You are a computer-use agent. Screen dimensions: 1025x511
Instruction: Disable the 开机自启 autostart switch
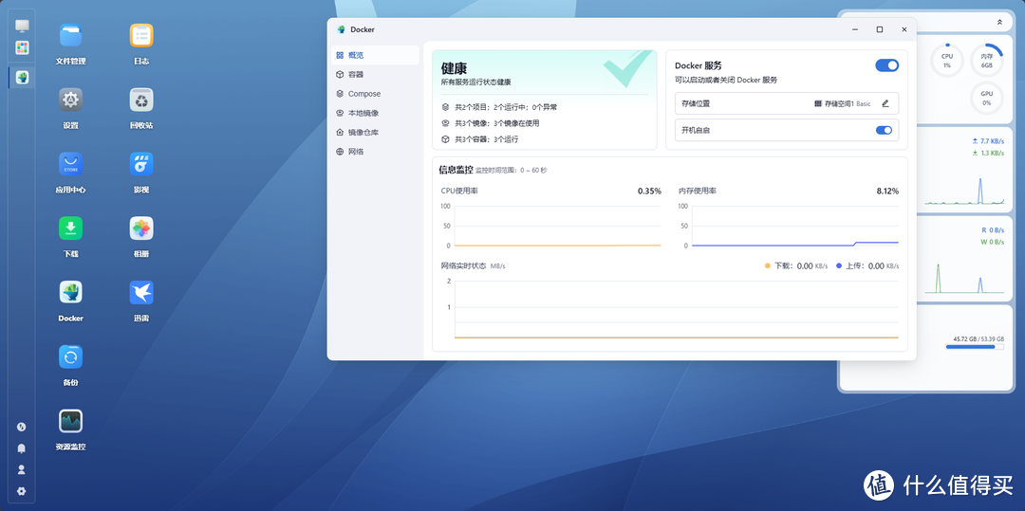[884, 130]
